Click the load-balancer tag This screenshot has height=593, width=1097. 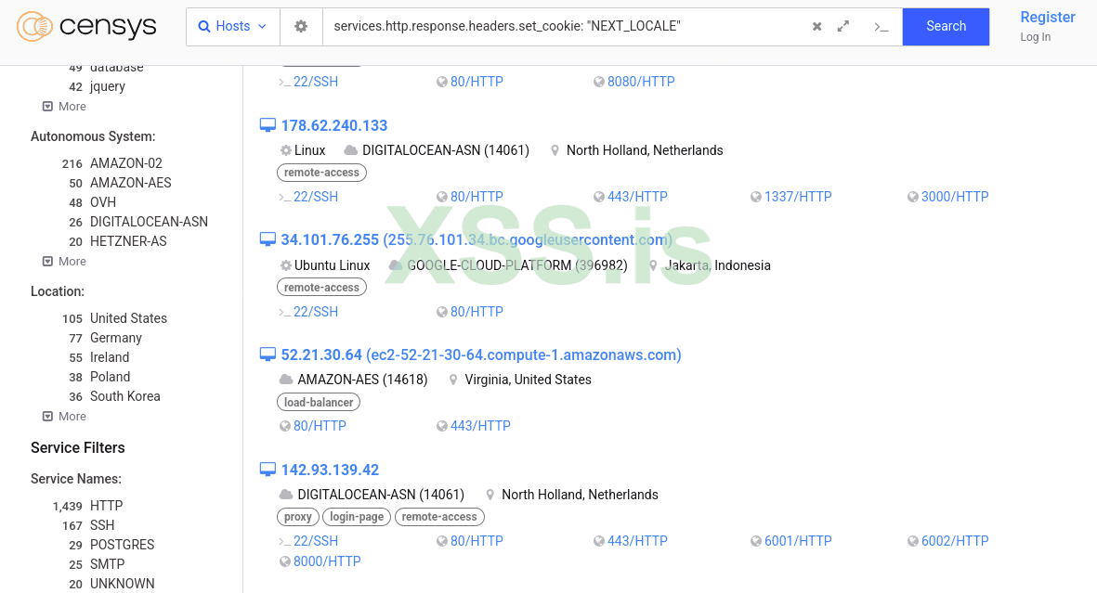click(x=319, y=402)
